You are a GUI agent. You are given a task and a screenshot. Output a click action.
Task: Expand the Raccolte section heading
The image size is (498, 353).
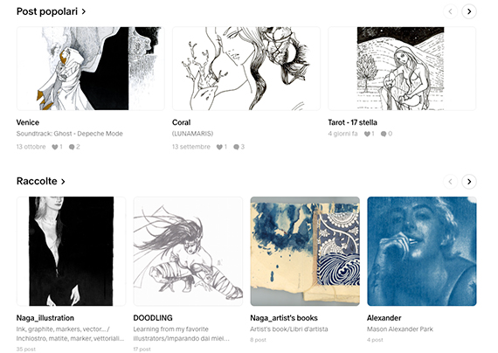point(41,181)
